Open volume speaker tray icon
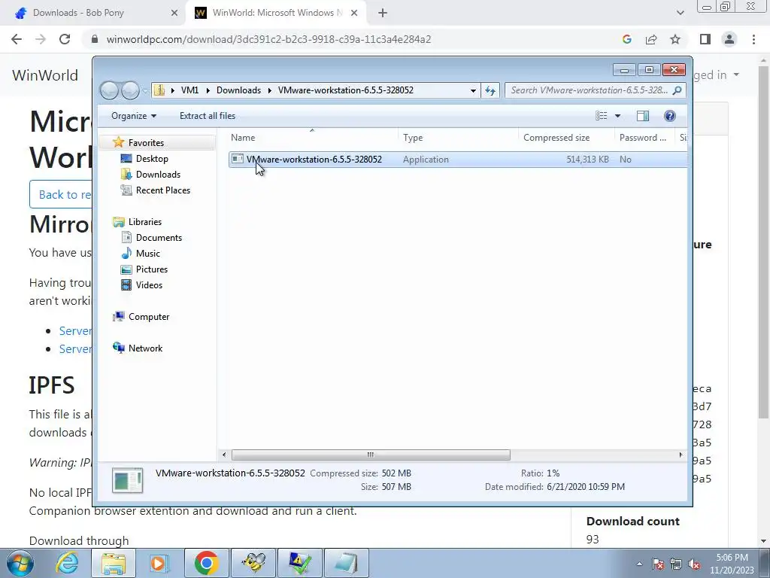 [694, 564]
